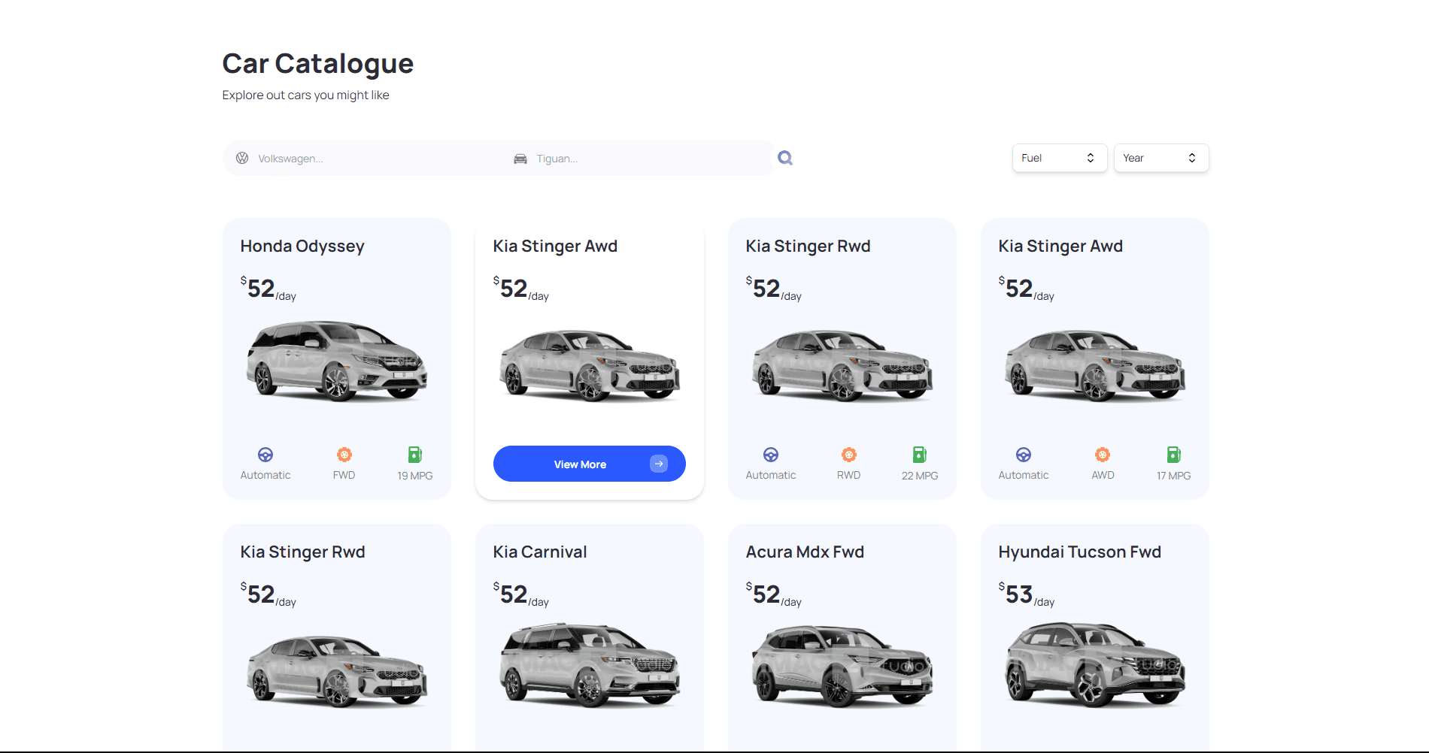The height and width of the screenshot is (753, 1429).
Task: Click the arrow icon inside the View More button
Action: [658, 464]
